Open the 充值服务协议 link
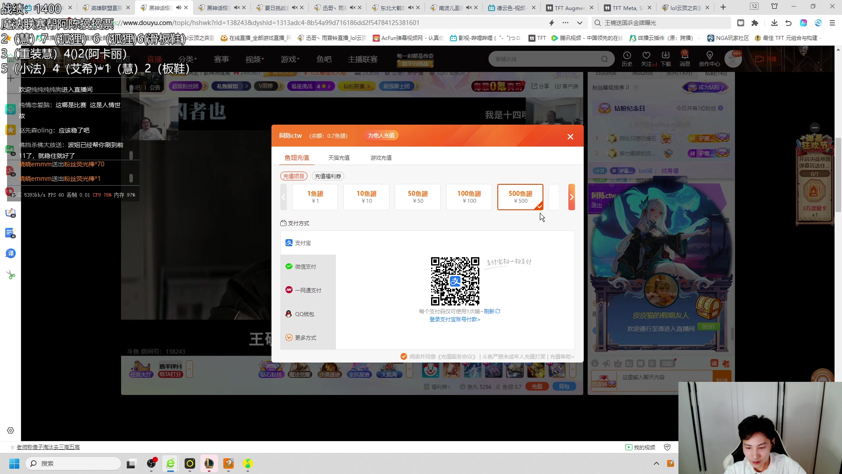842x474 pixels. 457,356
